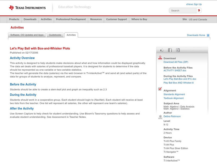Viewport: 217px width, 162px height.
Task: Share the activity via the Twitter icon
Action: 178,50
